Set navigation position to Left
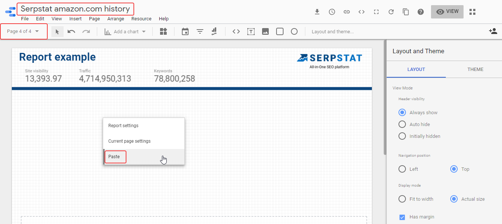The width and height of the screenshot is (502, 224). [402, 169]
